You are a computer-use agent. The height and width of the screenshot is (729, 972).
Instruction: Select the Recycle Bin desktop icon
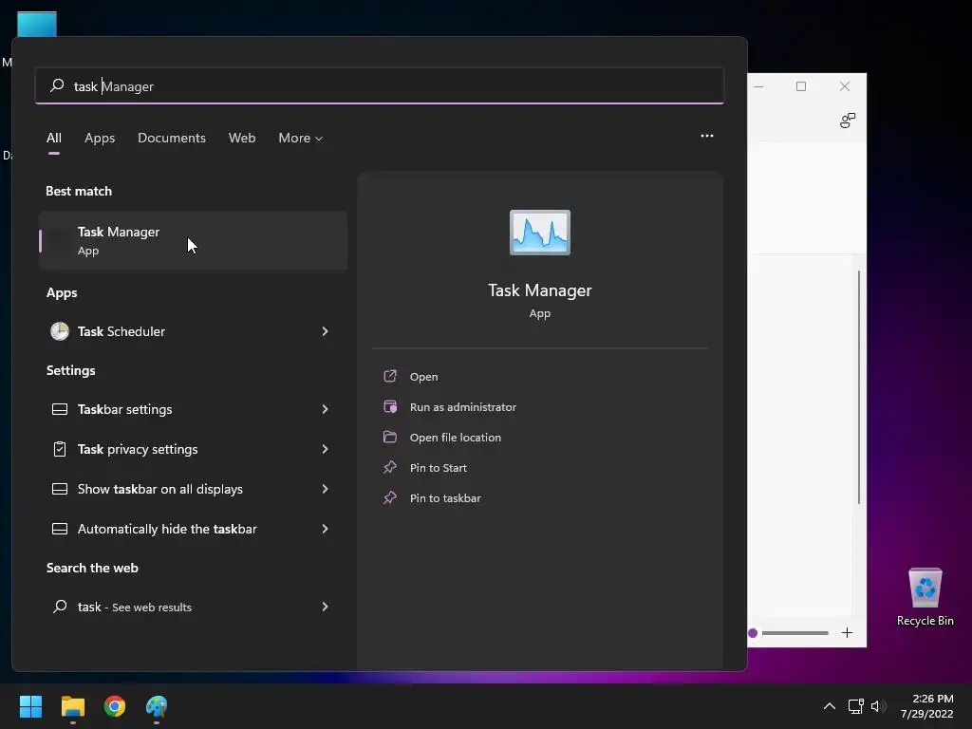pos(925,597)
